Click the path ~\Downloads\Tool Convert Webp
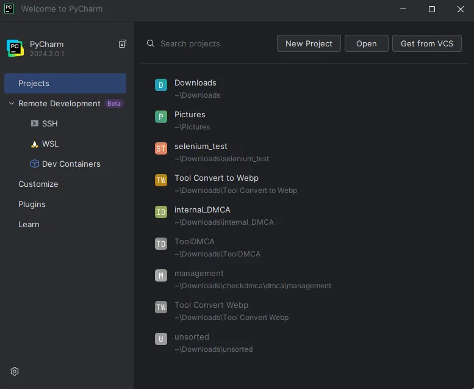 tap(231, 318)
